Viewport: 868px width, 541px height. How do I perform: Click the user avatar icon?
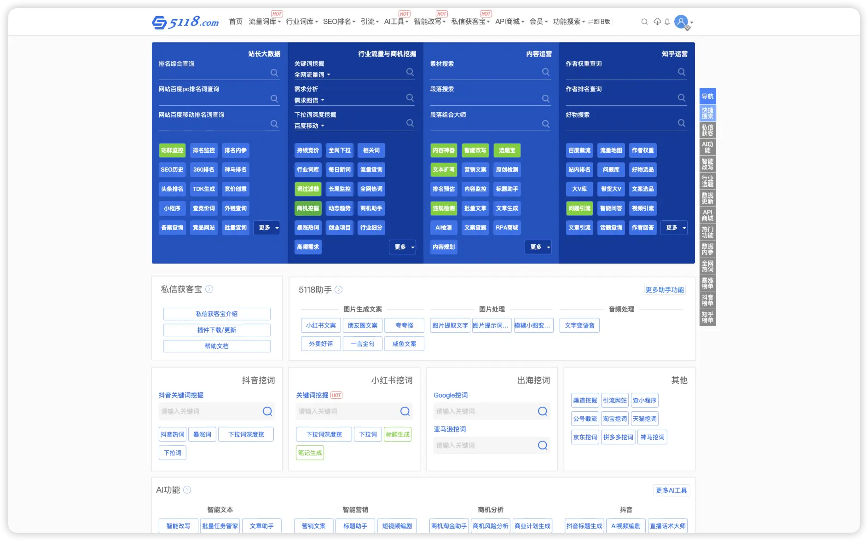pyautogui.click(x=681, y=22)
